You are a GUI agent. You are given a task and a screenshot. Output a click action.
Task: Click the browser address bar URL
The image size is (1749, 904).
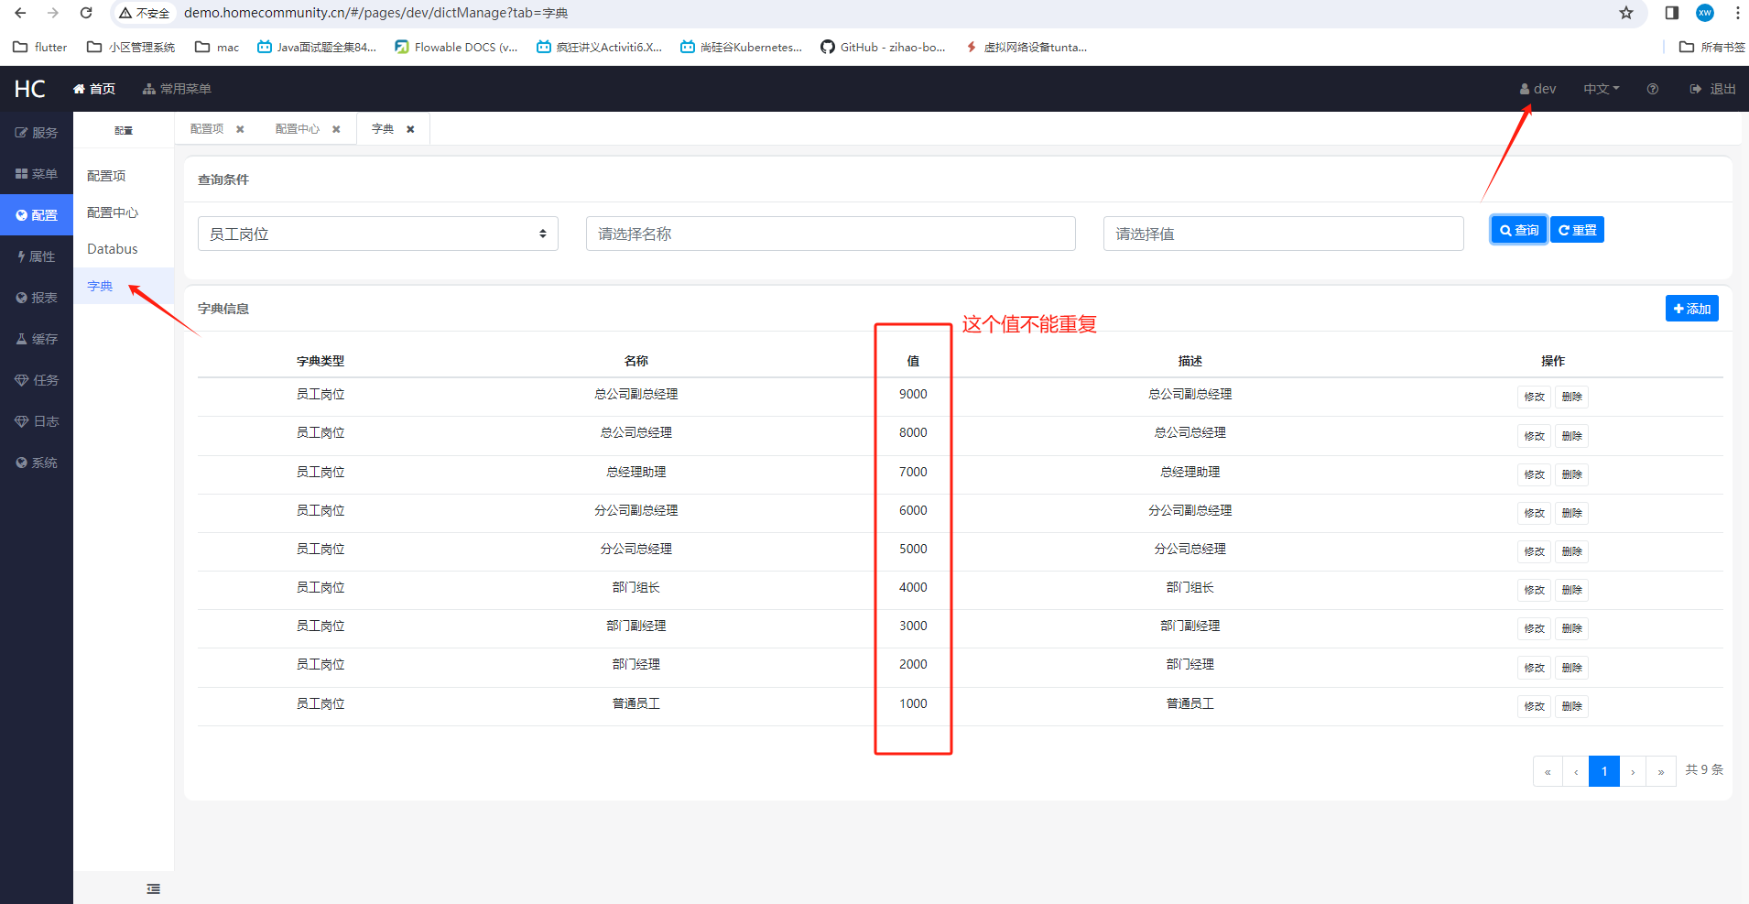point(375,13)
